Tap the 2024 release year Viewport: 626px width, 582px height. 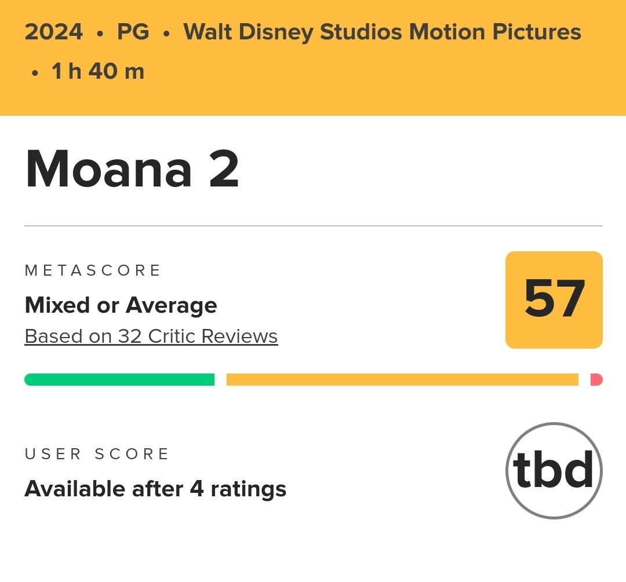(54, 32)
